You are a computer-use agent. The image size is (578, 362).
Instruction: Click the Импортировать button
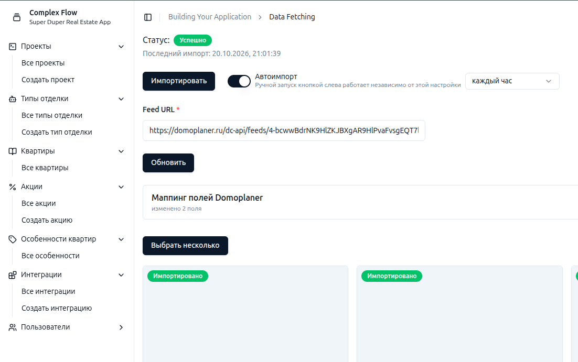point(179,81)
